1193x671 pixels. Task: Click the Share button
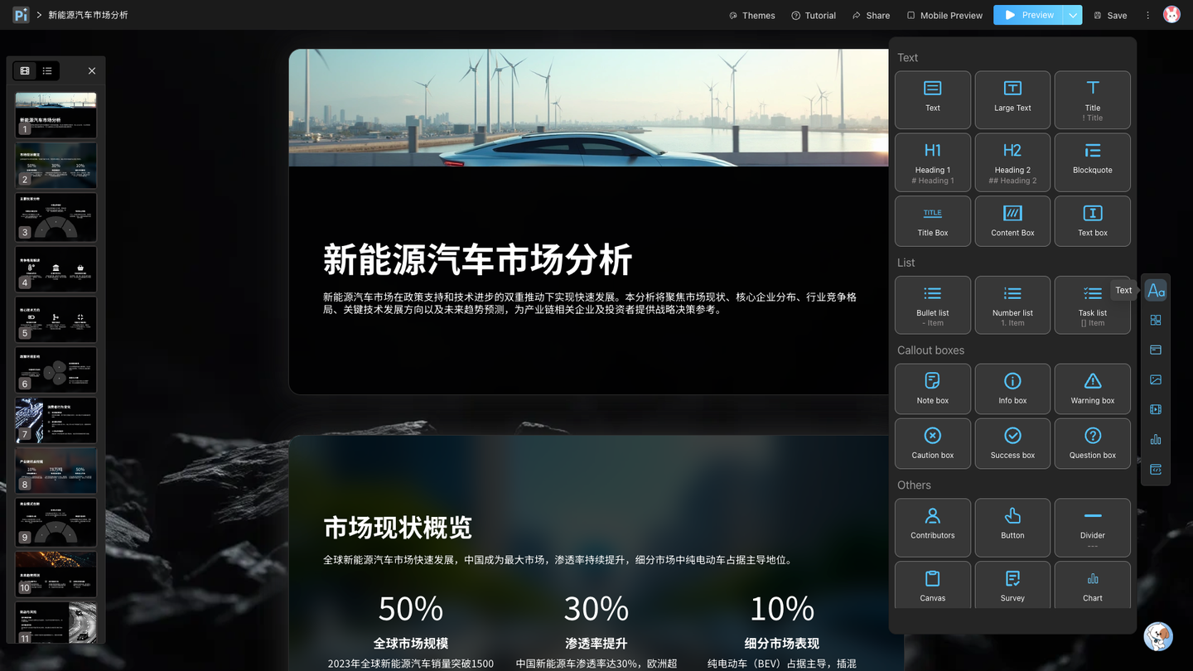(871, 15)
